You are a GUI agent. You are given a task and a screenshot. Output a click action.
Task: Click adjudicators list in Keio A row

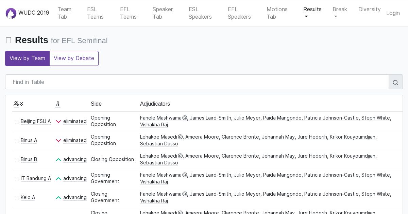(266, 197)
